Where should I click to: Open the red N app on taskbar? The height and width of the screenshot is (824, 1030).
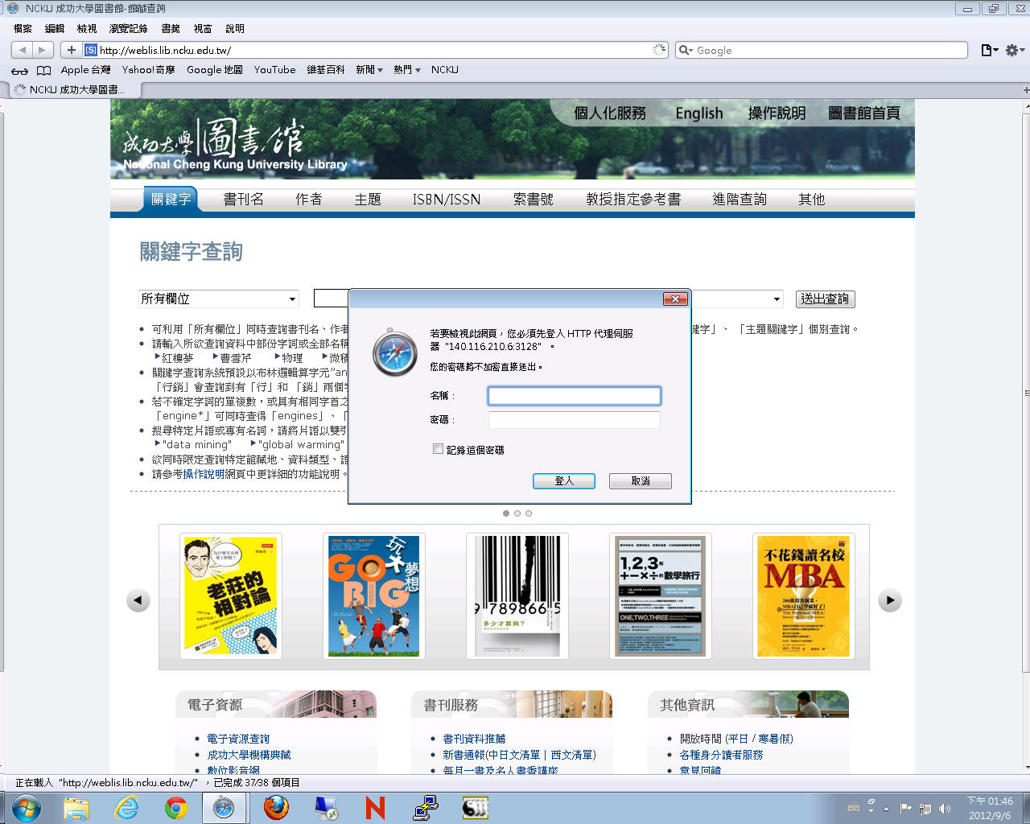[x=375, y=808]
